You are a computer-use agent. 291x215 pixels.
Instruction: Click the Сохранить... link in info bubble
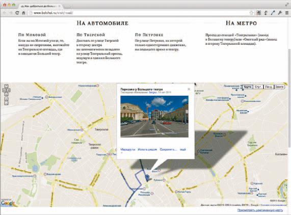point(169,149)
